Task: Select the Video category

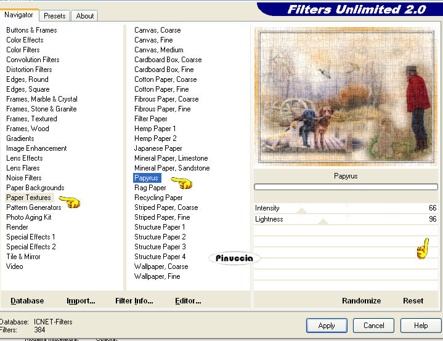Action: 14,267
